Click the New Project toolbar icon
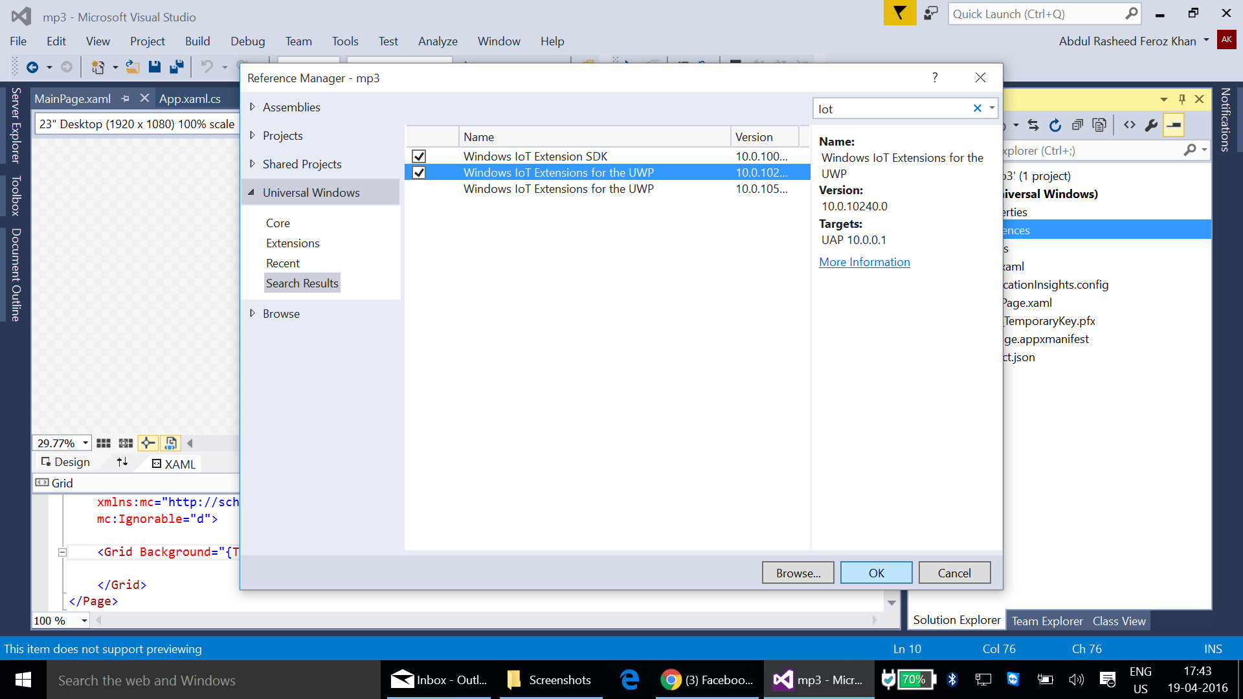This screenshot has width=1243, height=699. pos(98,67)
